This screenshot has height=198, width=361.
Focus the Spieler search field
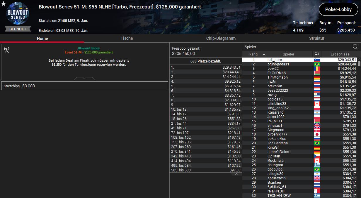pos(296,47)
